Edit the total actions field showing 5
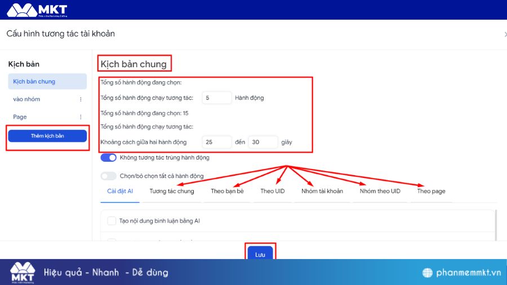 click(x=217, y=97)
